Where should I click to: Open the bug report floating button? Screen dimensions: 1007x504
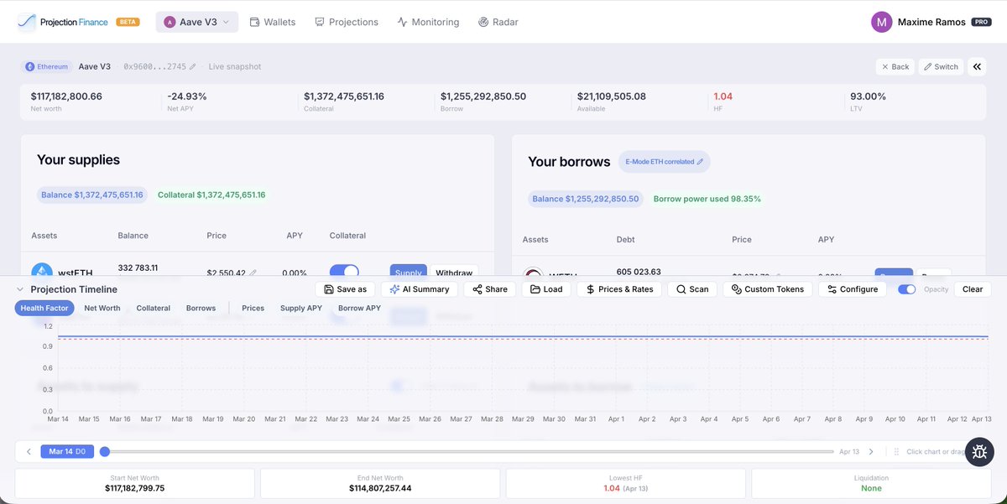979,452
